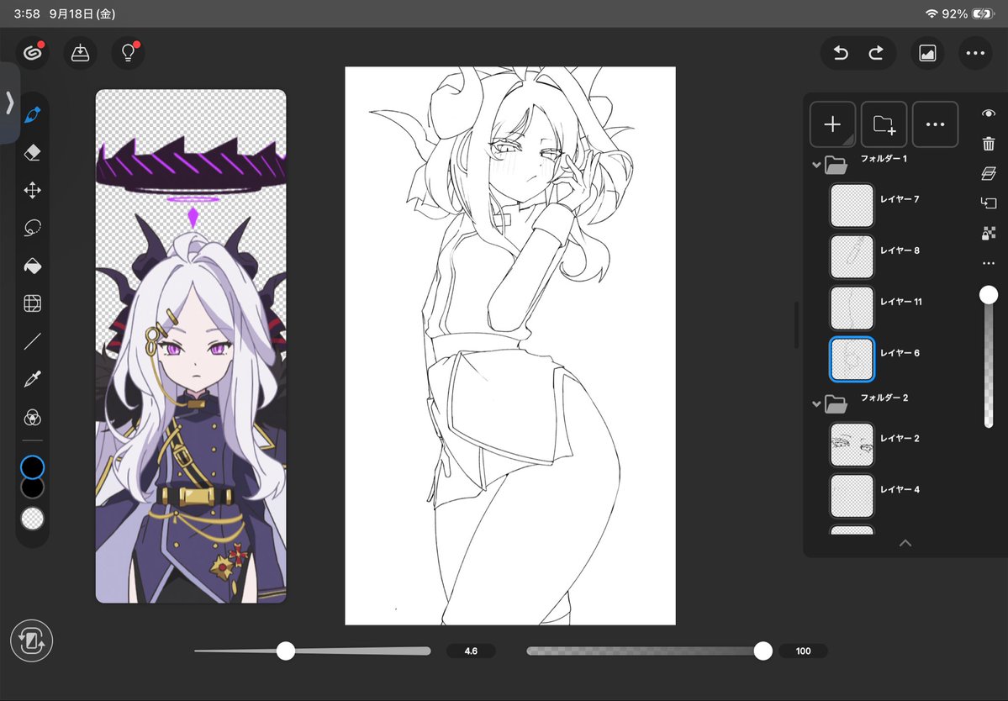Select the レイヤー 6 layer thumbnail
1008x701 pixels.
[x=852, y=359]
